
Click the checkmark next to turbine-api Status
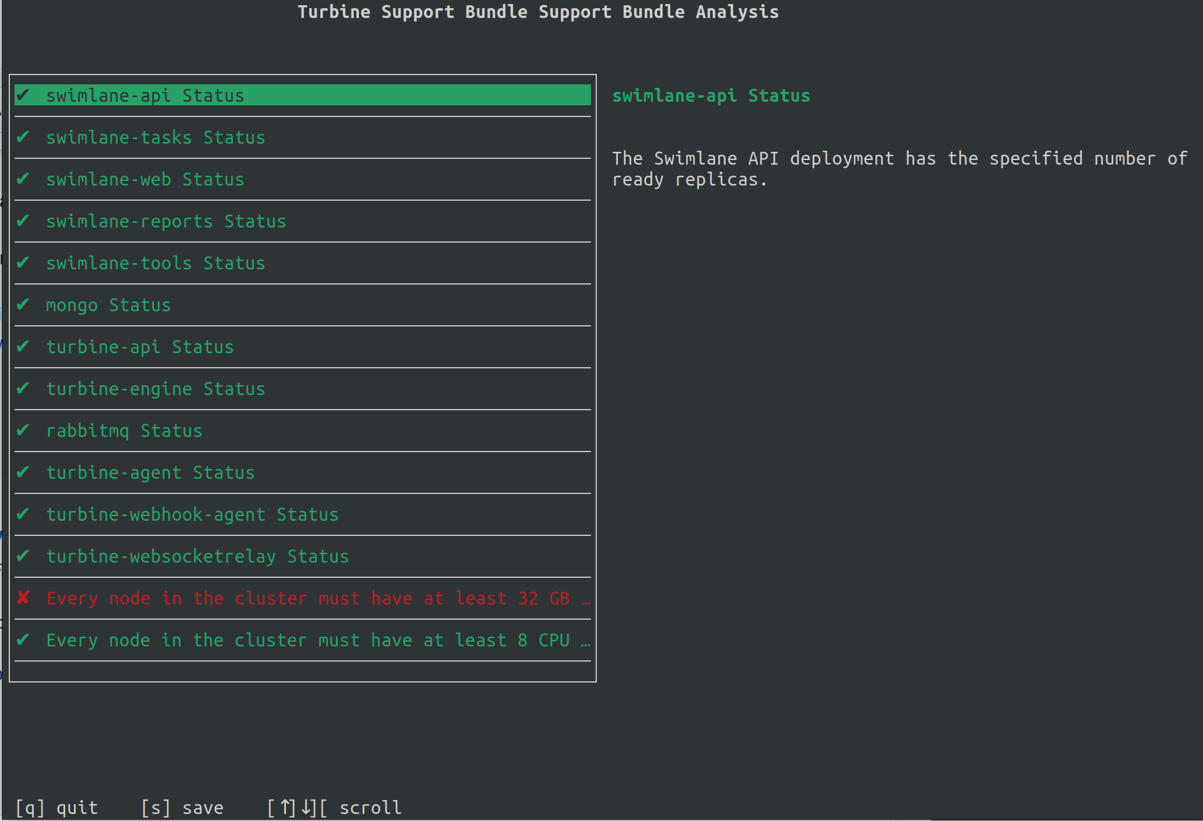click(x=23, y=346)
